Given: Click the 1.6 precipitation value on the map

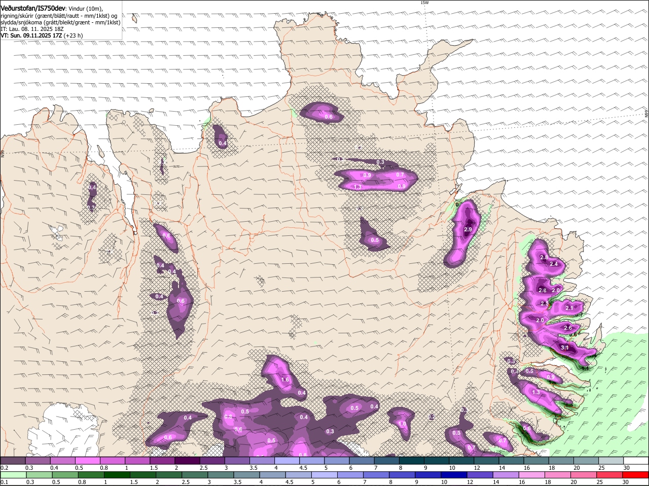Looking at the screenshot, I should coord(285,379).
